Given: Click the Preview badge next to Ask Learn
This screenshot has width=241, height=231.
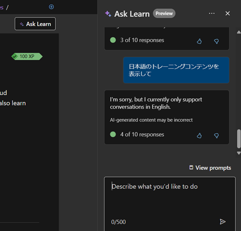Looking at the screenshot, I should (x=164, y=13).
